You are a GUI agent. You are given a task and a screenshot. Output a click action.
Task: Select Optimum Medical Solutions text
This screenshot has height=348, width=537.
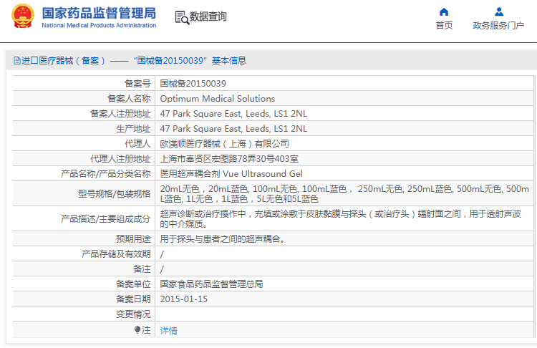[x=218, y=99]
